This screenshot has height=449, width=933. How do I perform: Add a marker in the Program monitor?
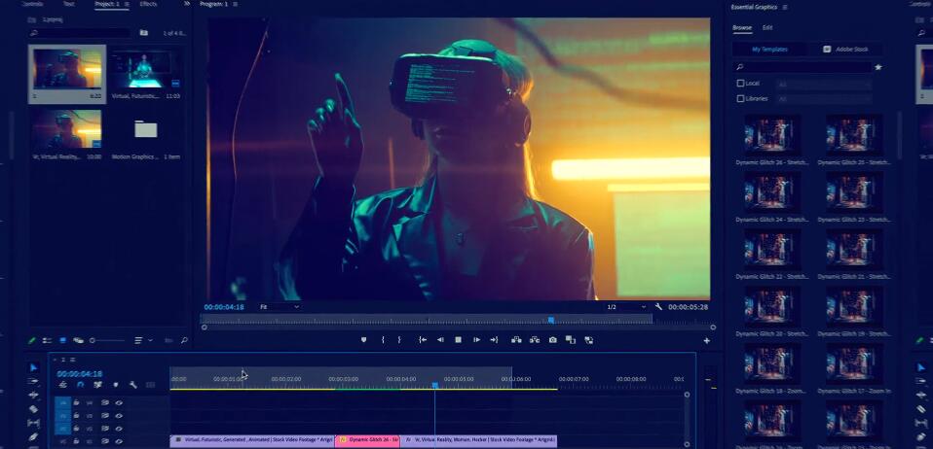tap(364, 339)
